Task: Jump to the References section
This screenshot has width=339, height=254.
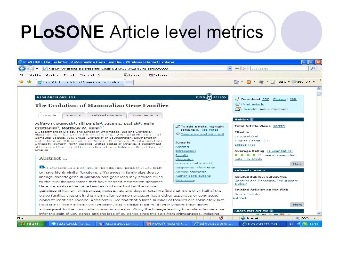Action: tap(185, 180)
